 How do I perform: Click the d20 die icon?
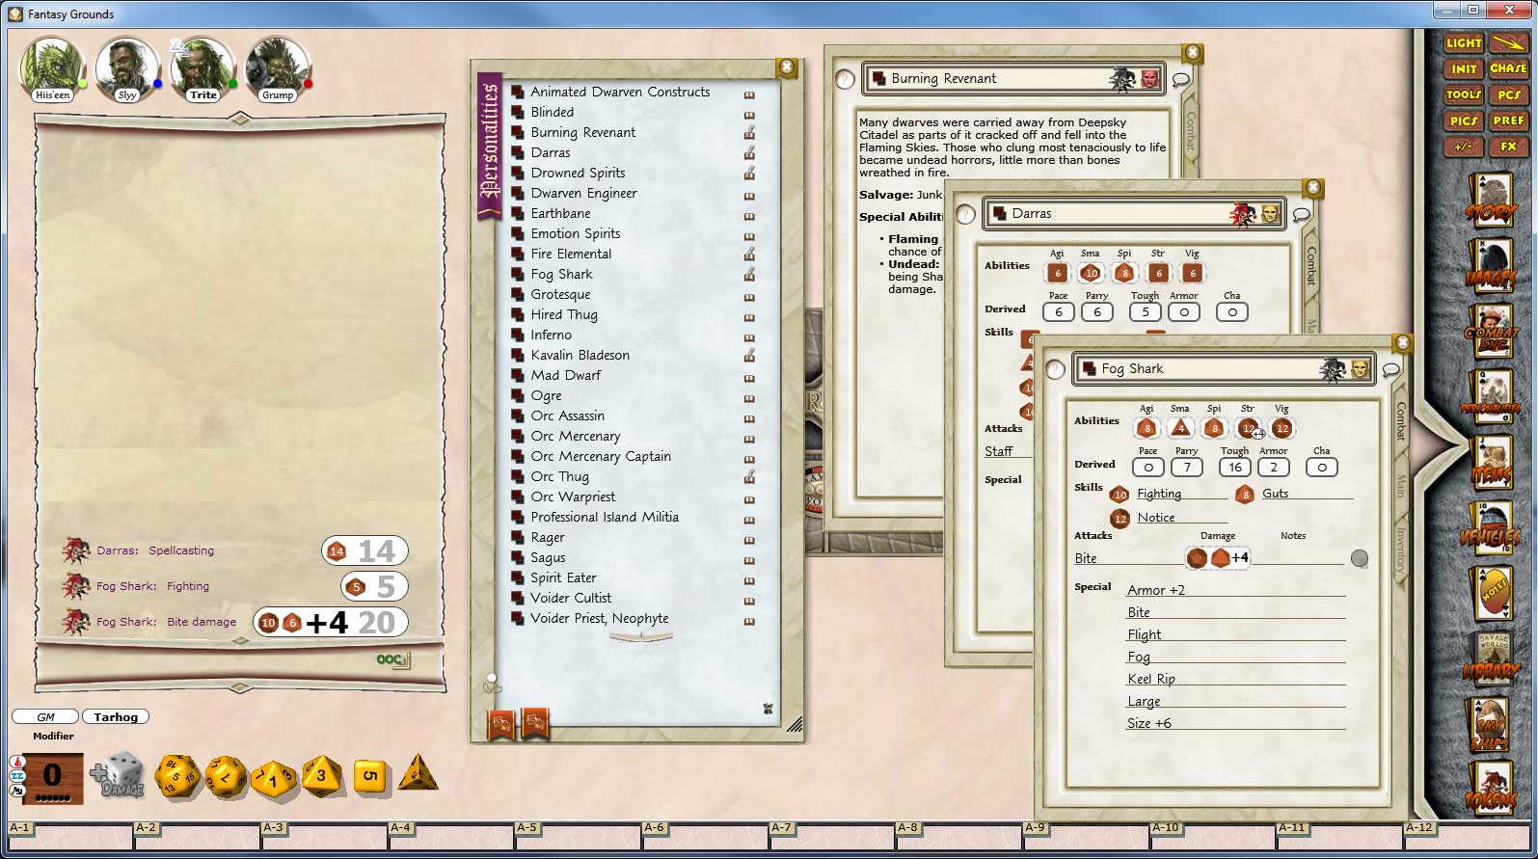coord(177,776)
